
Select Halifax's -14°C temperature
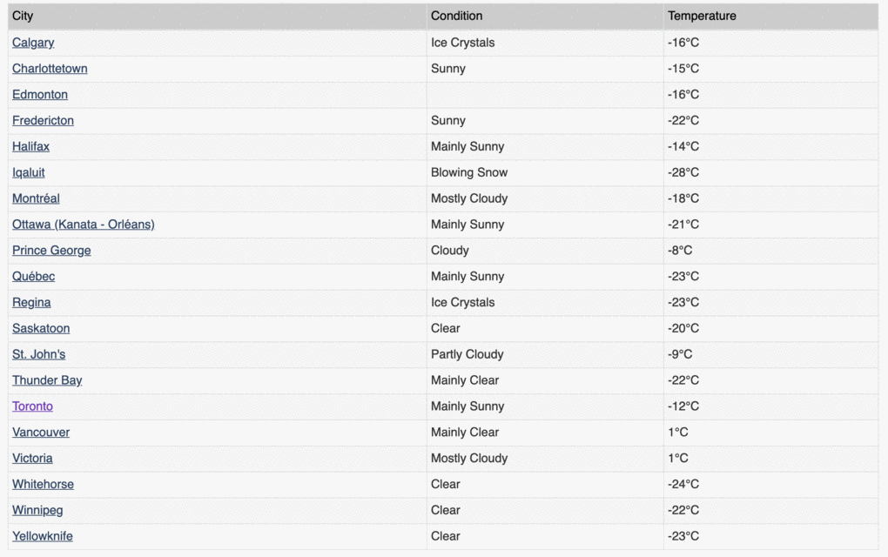[683, 146]
